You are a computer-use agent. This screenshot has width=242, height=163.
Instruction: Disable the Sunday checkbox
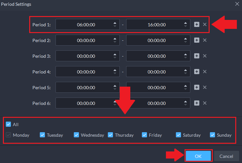click(212, 135)
